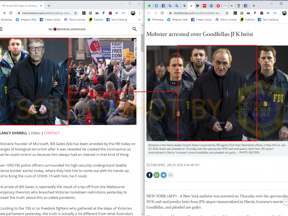Screen dimensions: 288x216
Task: Open the profile avatar in the Straits Times window
Action: coord(284,13)
